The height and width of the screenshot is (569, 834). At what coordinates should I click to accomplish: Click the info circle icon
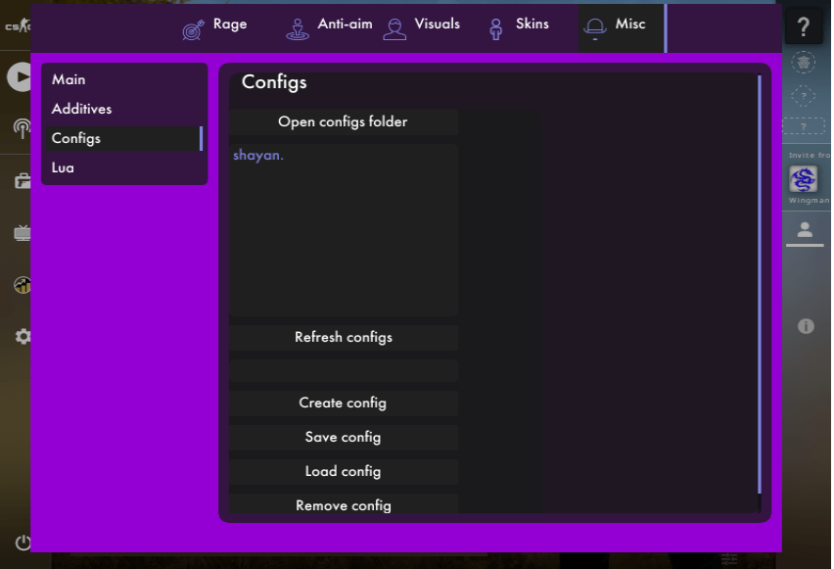click(806, 326)
